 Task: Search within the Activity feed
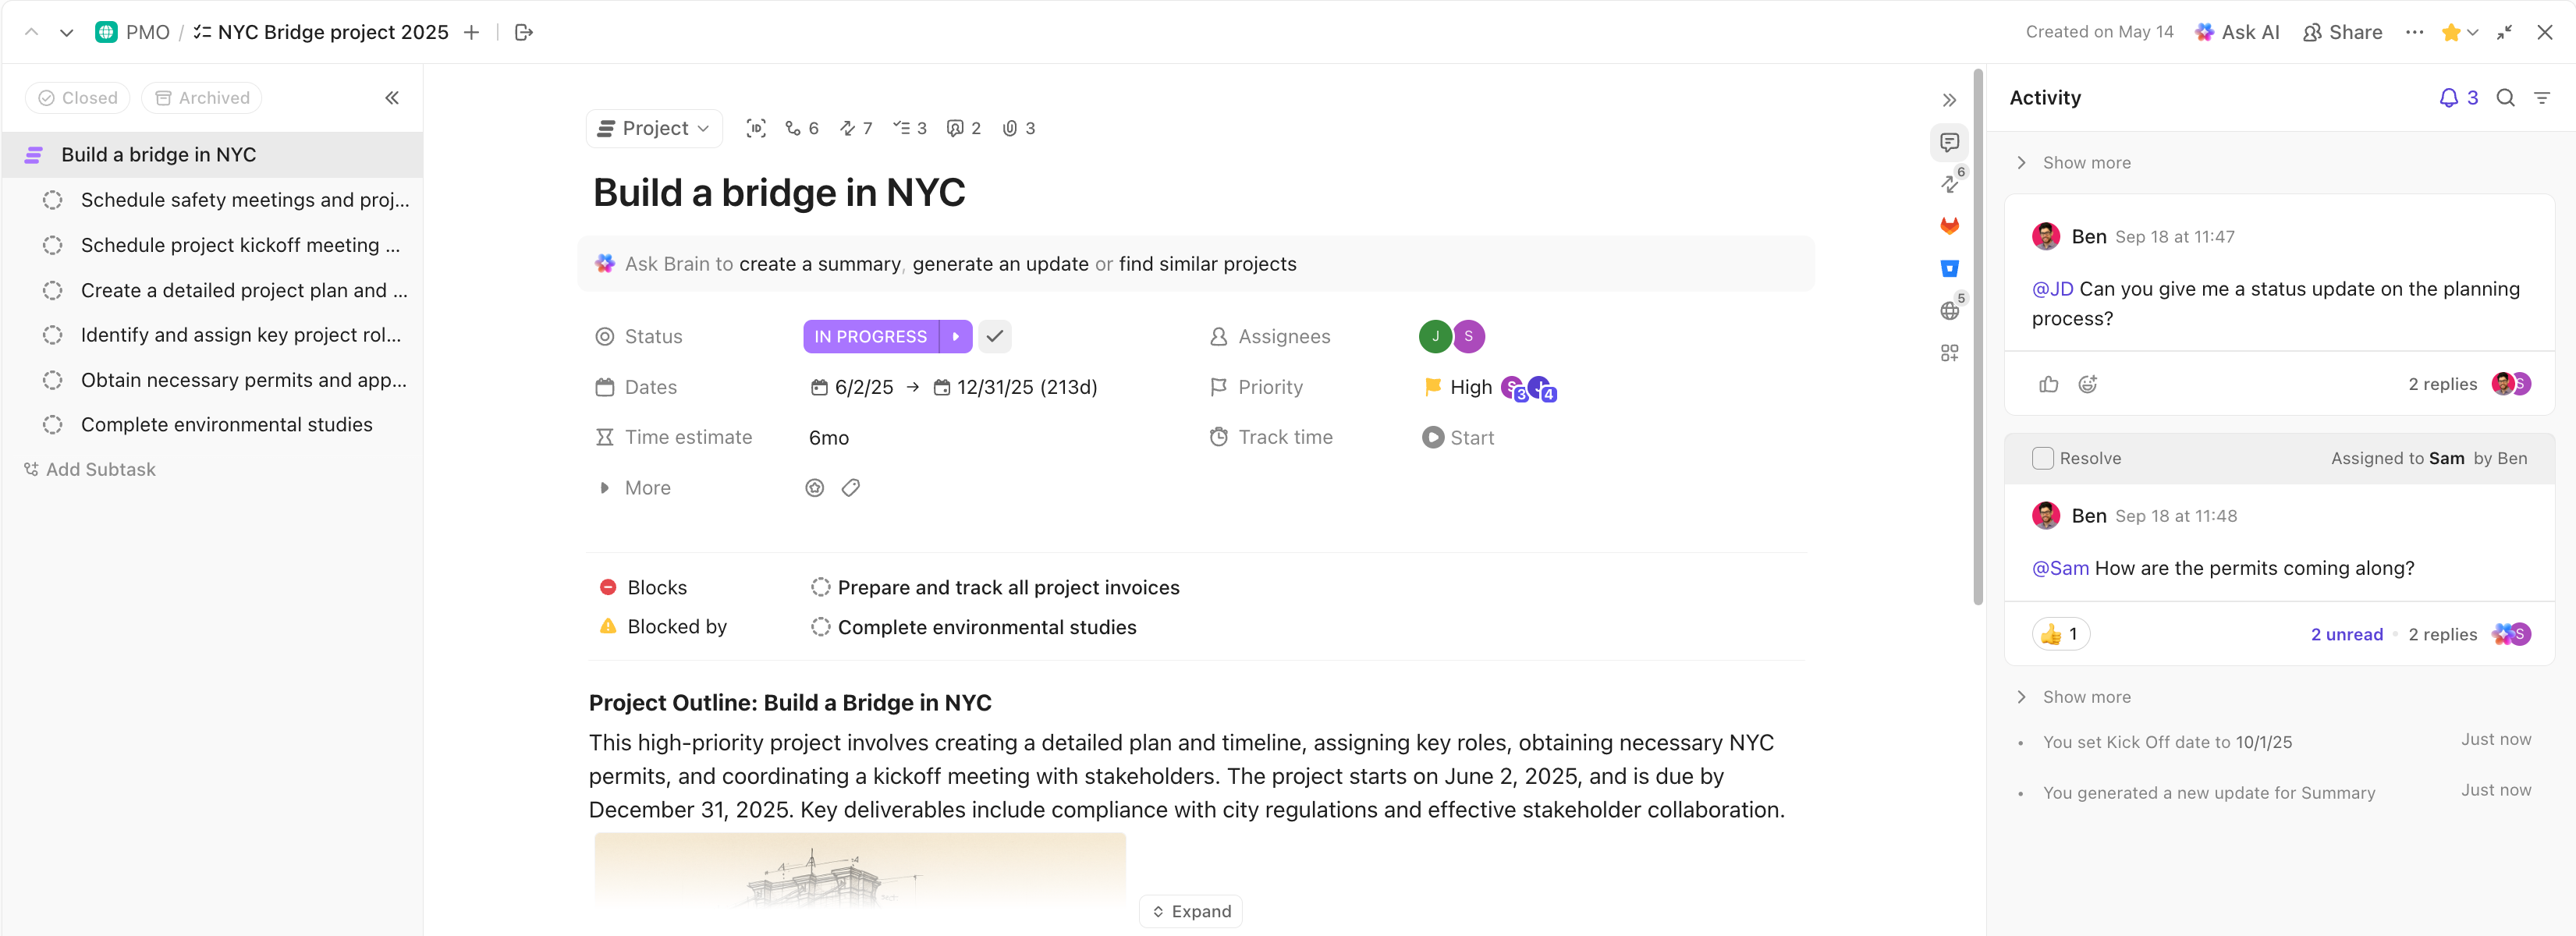coord(2505,97)
